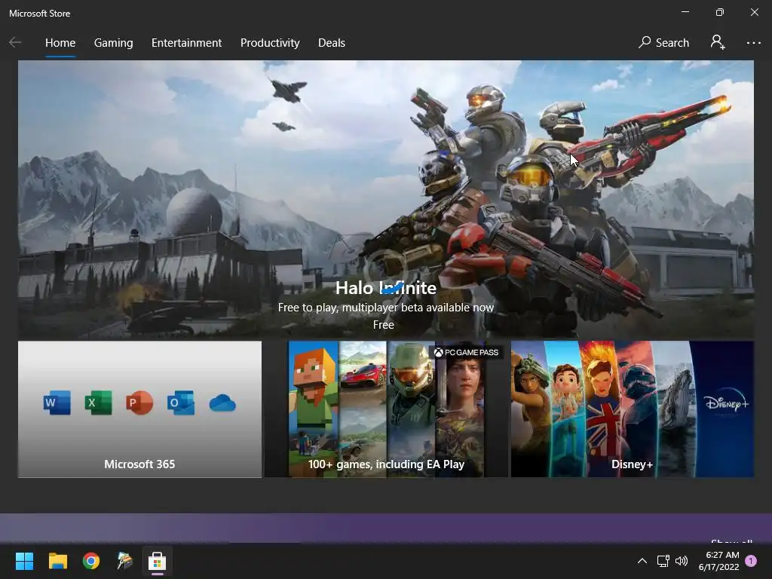Click the Microsoft Store taskbar icon
The width and height of the screenshot is (772, 579).
click(157, 561)
